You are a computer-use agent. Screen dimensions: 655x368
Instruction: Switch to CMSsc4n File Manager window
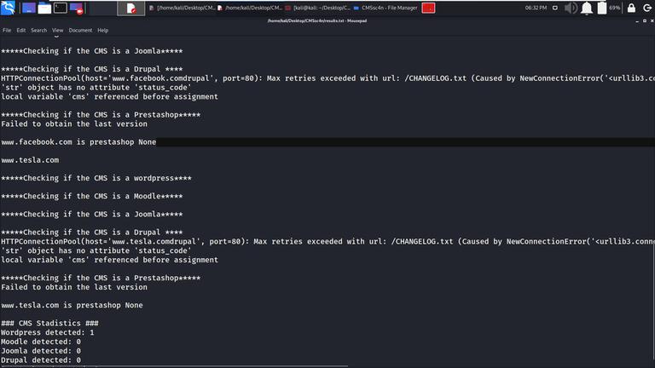385,8
